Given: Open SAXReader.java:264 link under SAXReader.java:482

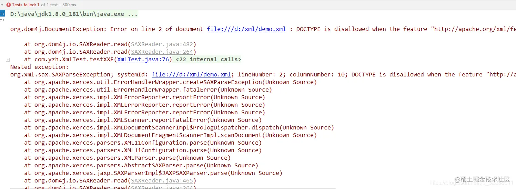Looking at the screenshot, I should pyautogui.click(x=162, y=52).
